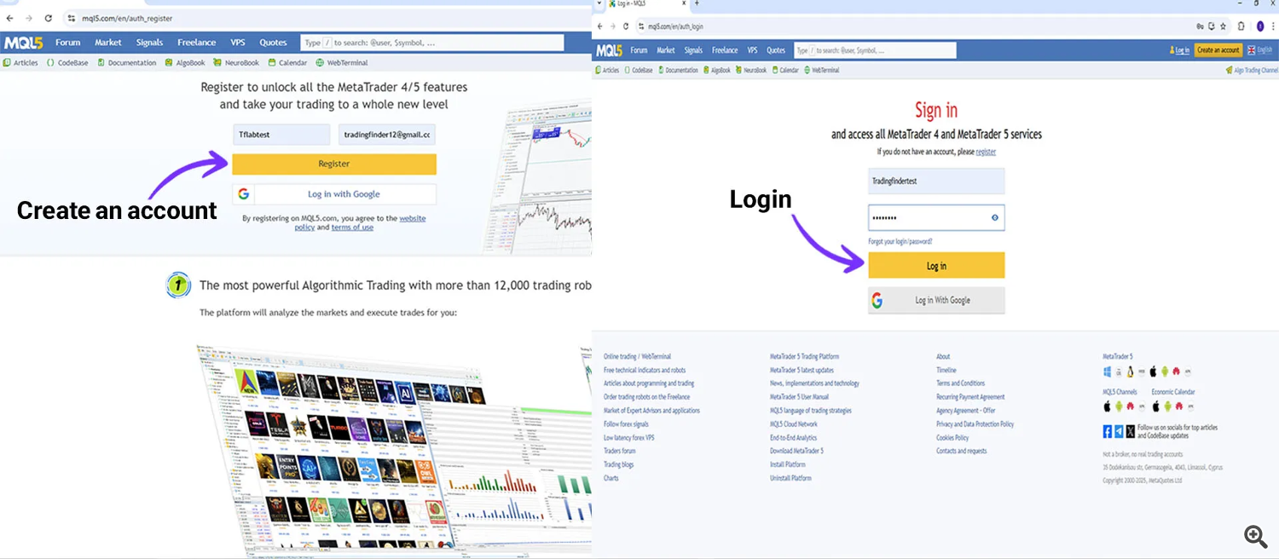The image size is (1279, 559).
Task: Select the Log in - MQL5 browser tab
Action: 648,3
